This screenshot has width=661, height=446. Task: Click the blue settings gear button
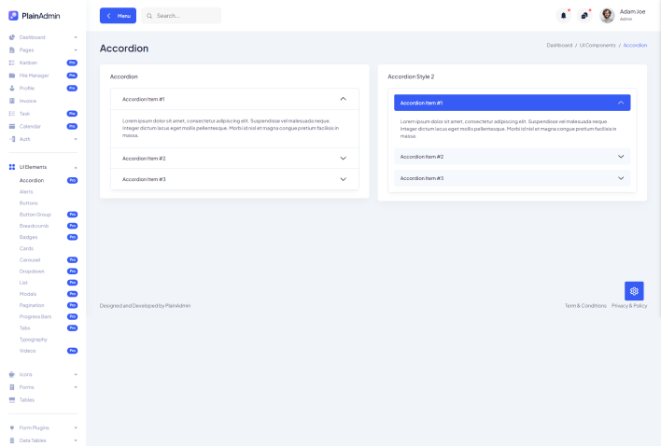634,291
